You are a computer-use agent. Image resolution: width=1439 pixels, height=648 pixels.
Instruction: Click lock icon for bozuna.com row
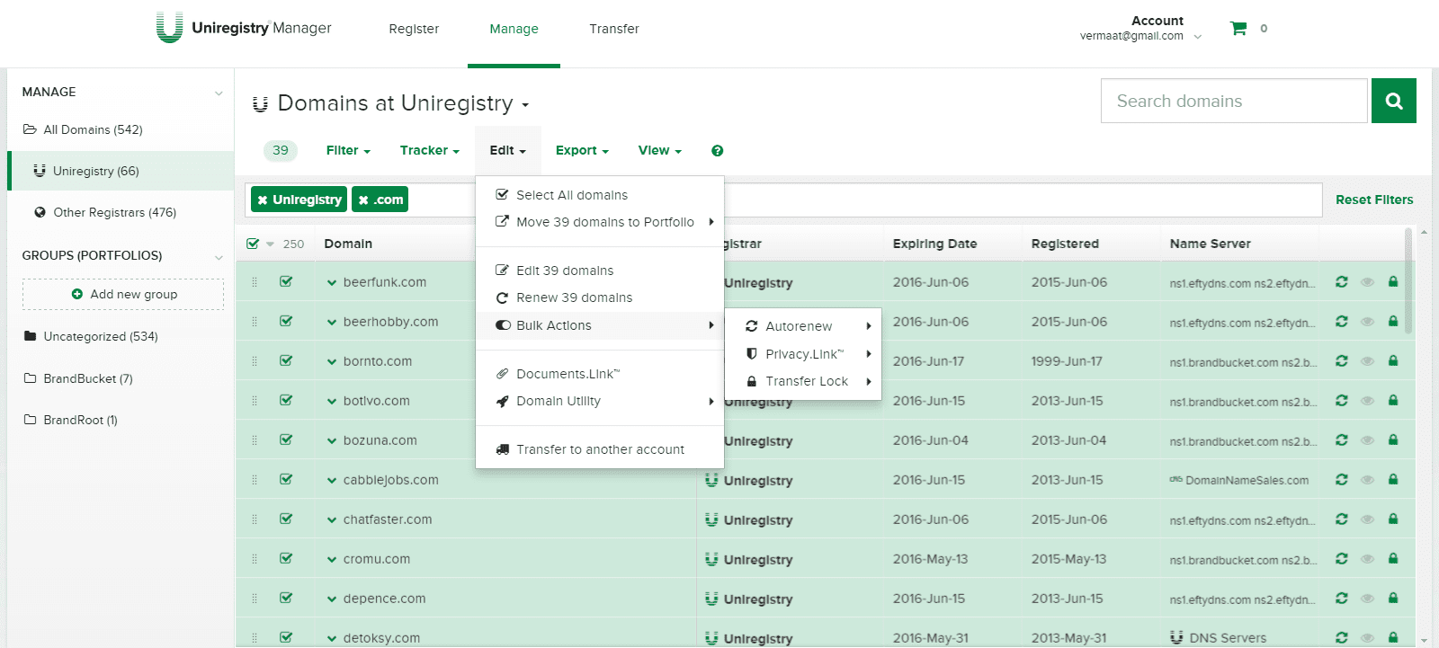[1393, 439]
